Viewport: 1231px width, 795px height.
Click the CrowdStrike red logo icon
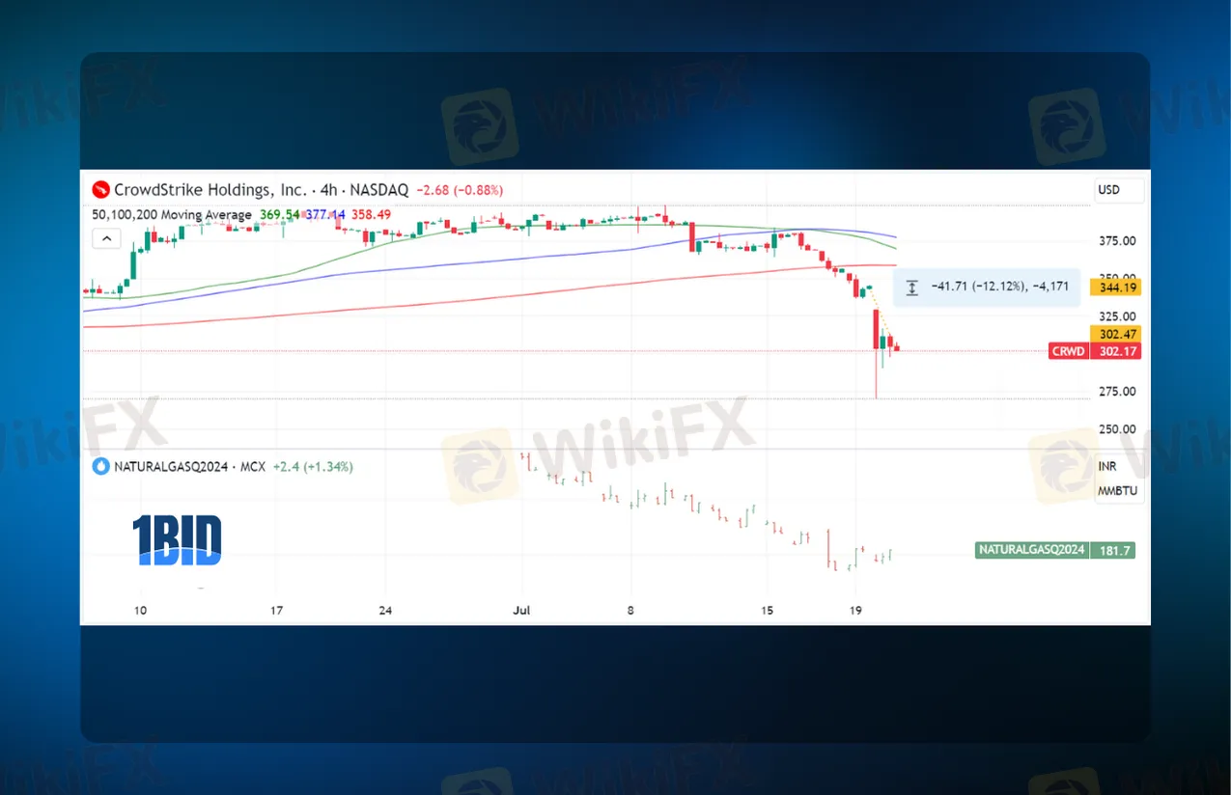tap(98, 190)
